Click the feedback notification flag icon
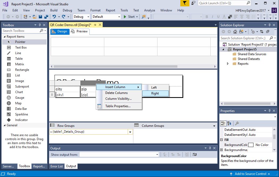This screenshot has width=279, height=177. click(x=184, y=3)
